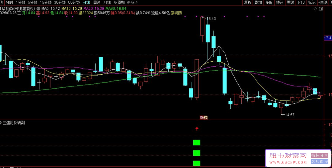Click the 三连阴反转副 indicator title

click(14, 123)
